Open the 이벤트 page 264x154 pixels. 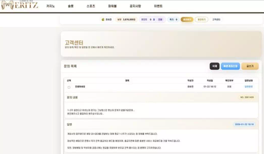click(158, 6)
